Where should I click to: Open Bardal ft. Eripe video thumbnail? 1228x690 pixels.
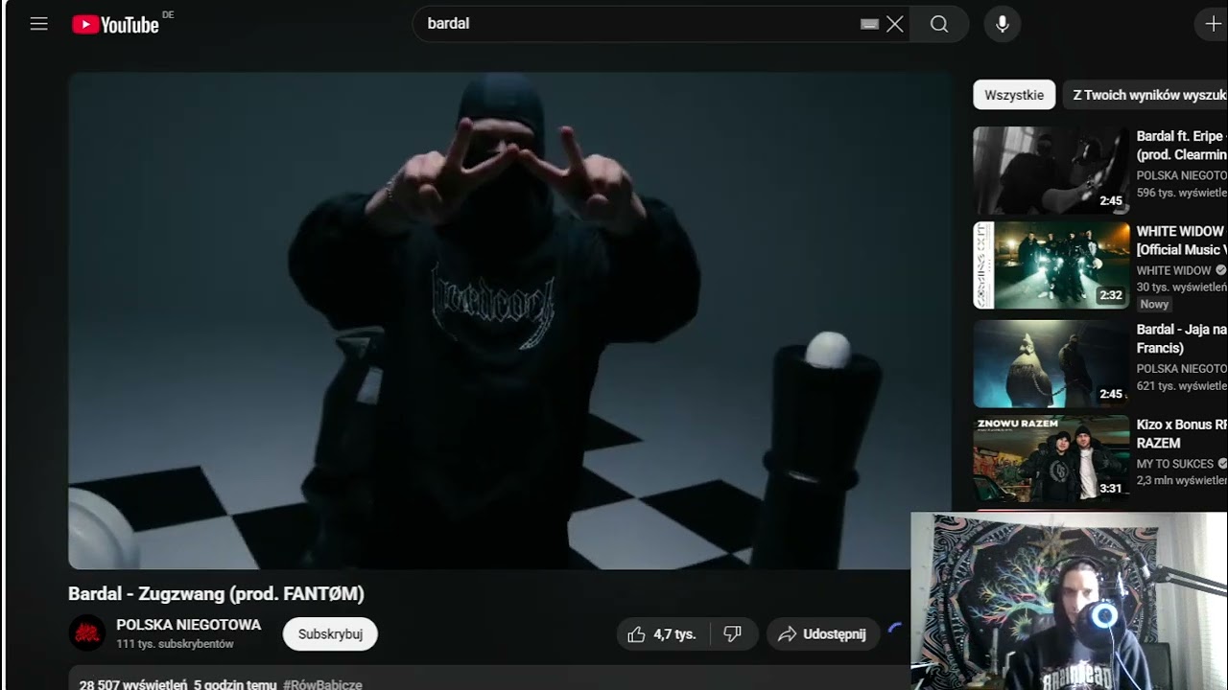pyautogui.click(x=1051, y=171)
